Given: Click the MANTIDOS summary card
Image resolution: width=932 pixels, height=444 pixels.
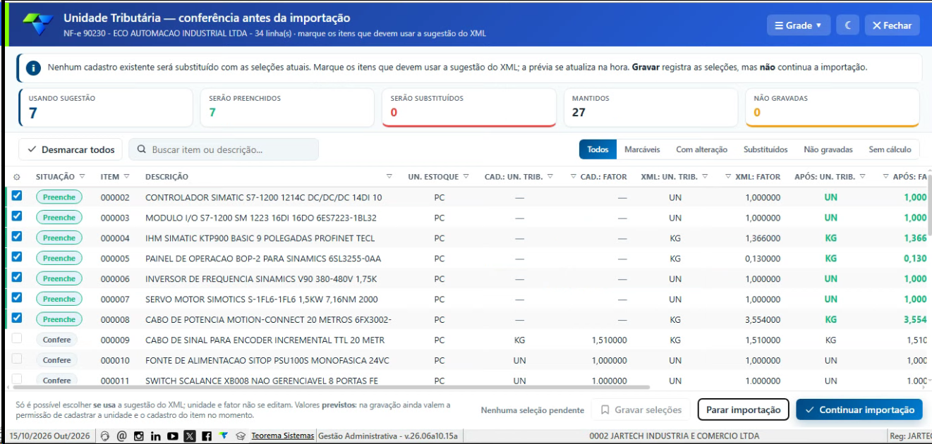Looking at the screenshot, I should point(650,108).
